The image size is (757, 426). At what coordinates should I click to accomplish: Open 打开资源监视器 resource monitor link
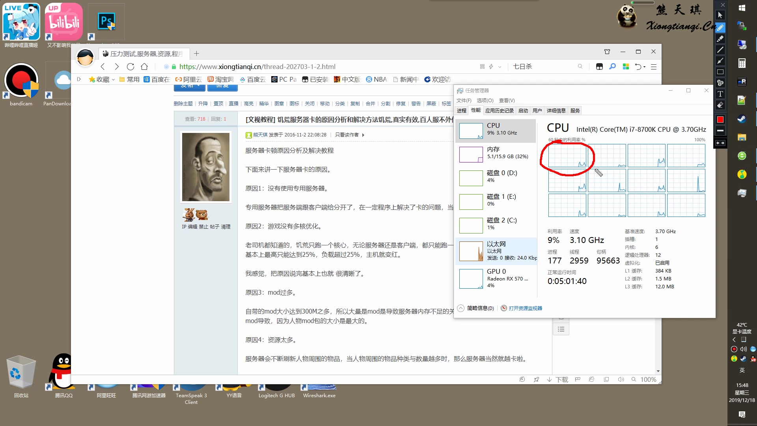(525, 308)
